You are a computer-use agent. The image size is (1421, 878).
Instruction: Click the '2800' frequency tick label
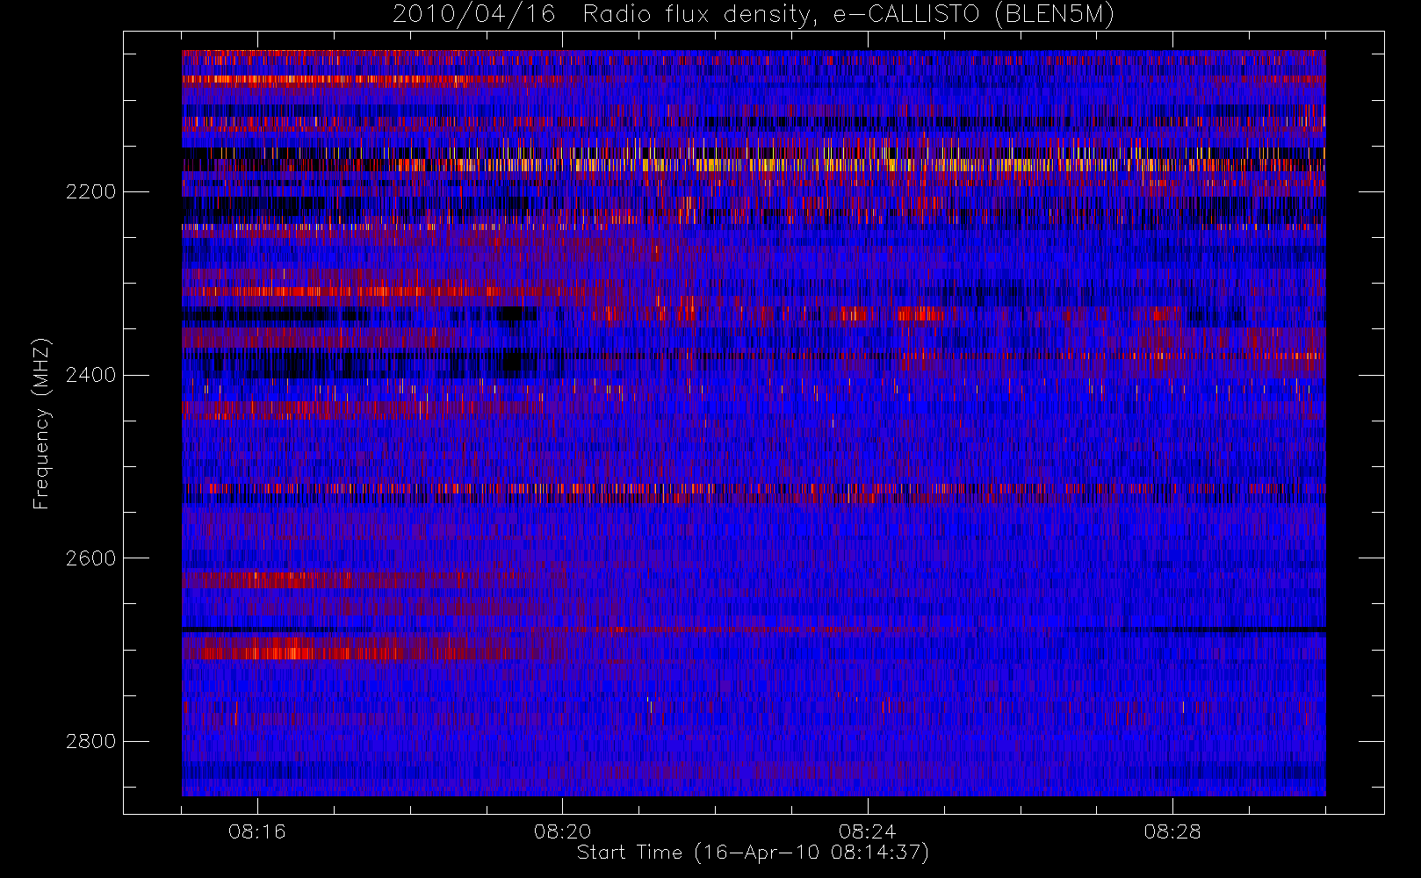pos(90,741)
